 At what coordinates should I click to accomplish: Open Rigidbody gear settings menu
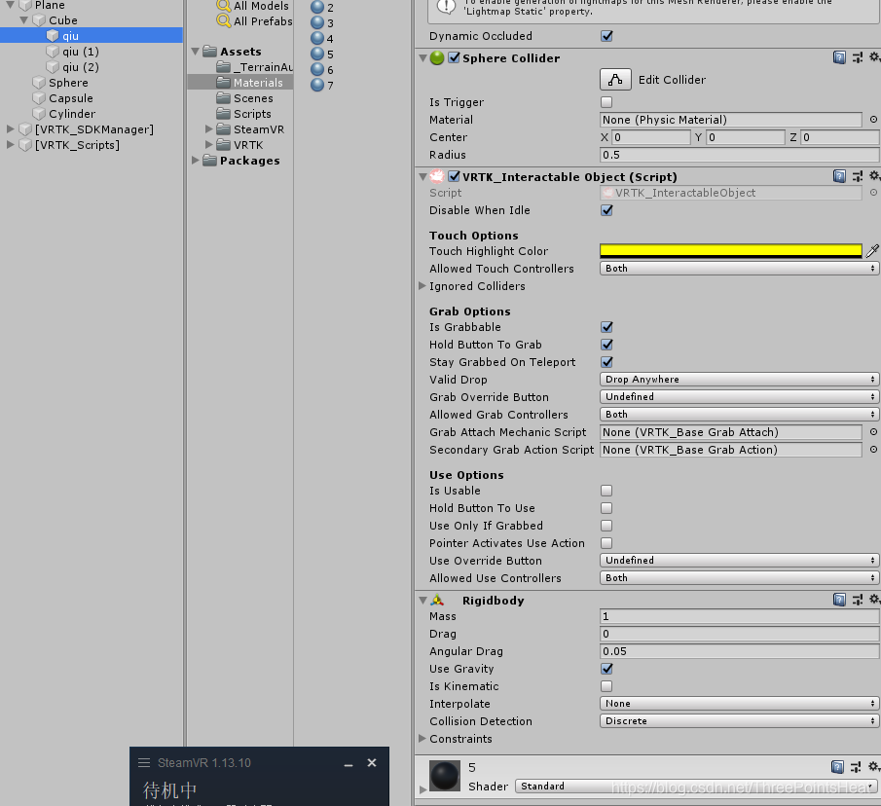[x=874, y=600]
